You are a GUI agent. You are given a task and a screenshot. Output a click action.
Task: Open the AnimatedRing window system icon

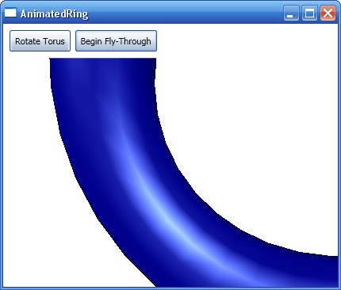[x=10, y=13]
